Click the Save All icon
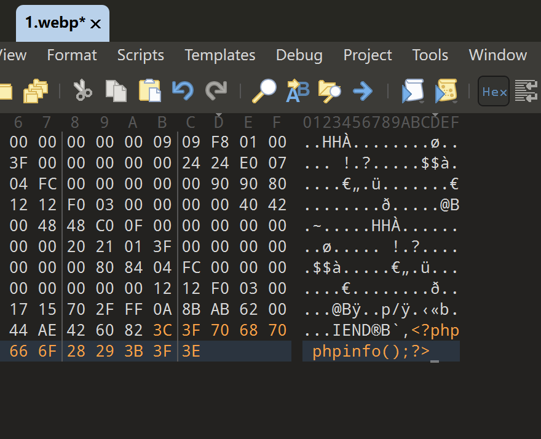The width and height of the screenshot is (541, 439). (x=35, y=91)
